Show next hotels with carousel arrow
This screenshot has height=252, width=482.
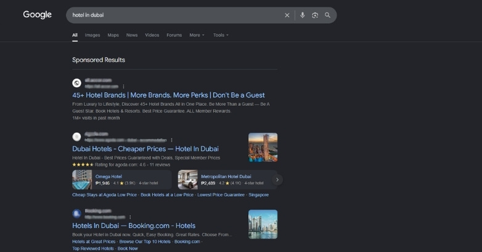click(277, 179)
